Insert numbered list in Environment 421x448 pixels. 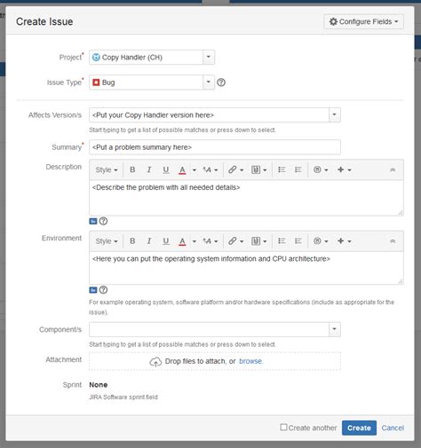(298, 241)
